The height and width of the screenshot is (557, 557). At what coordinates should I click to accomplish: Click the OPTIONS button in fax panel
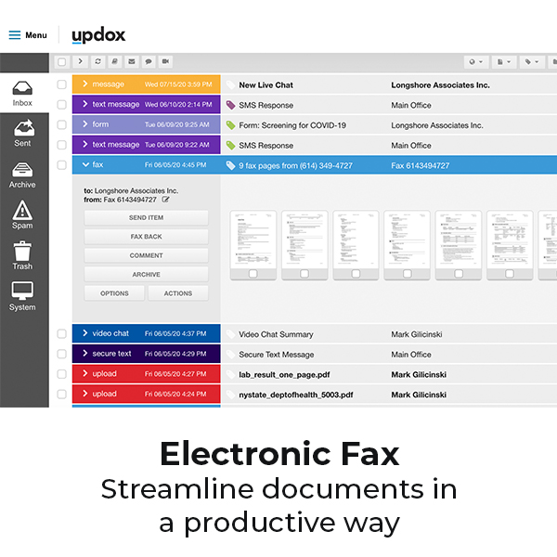115,293
